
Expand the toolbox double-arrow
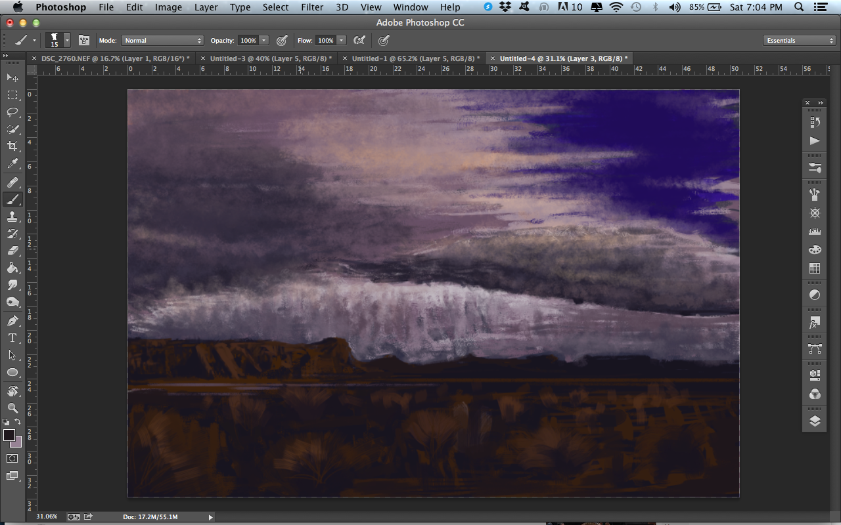[x=5, y=56]
